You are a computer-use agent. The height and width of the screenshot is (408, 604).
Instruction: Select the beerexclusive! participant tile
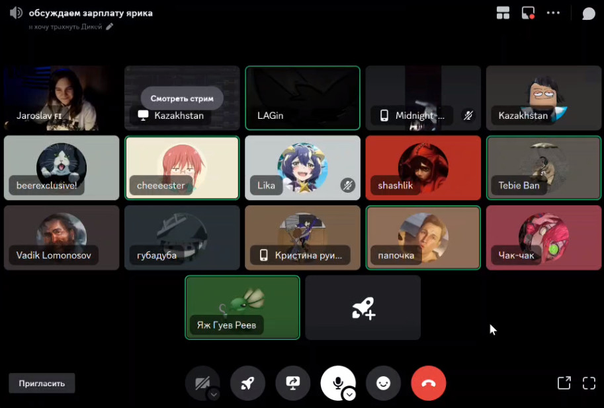pos(62,168)
